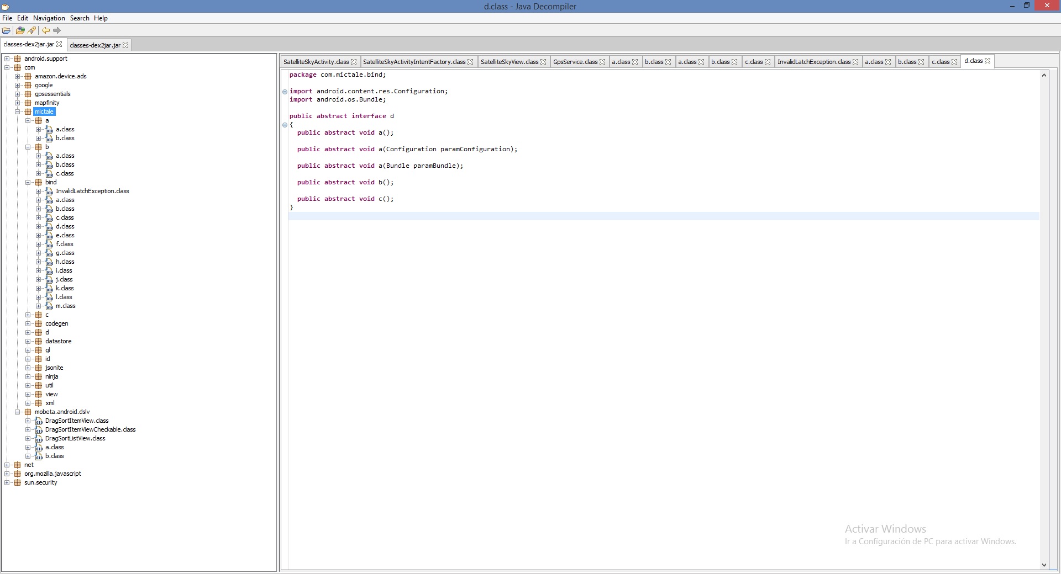Select DragSortItemViewCheckable.class in the tree
This screenshot has width=1061, height=574.
tap(90, 429)
